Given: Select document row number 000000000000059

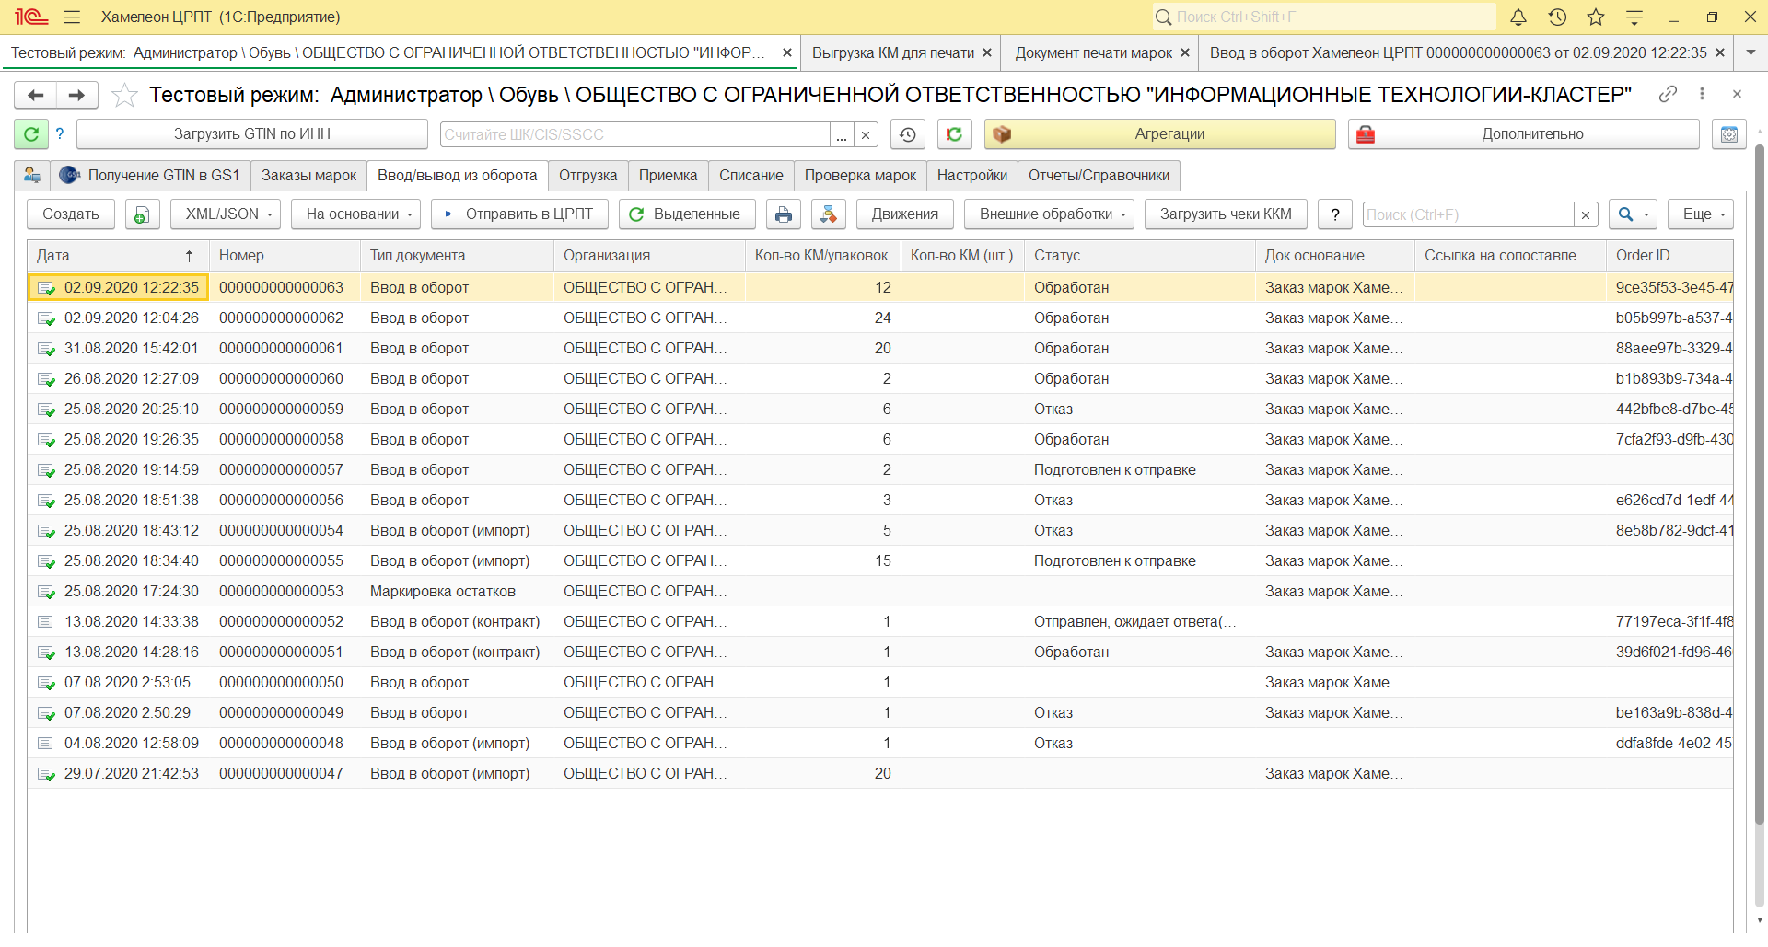Looking at the screenshot, I should point(281,409).
